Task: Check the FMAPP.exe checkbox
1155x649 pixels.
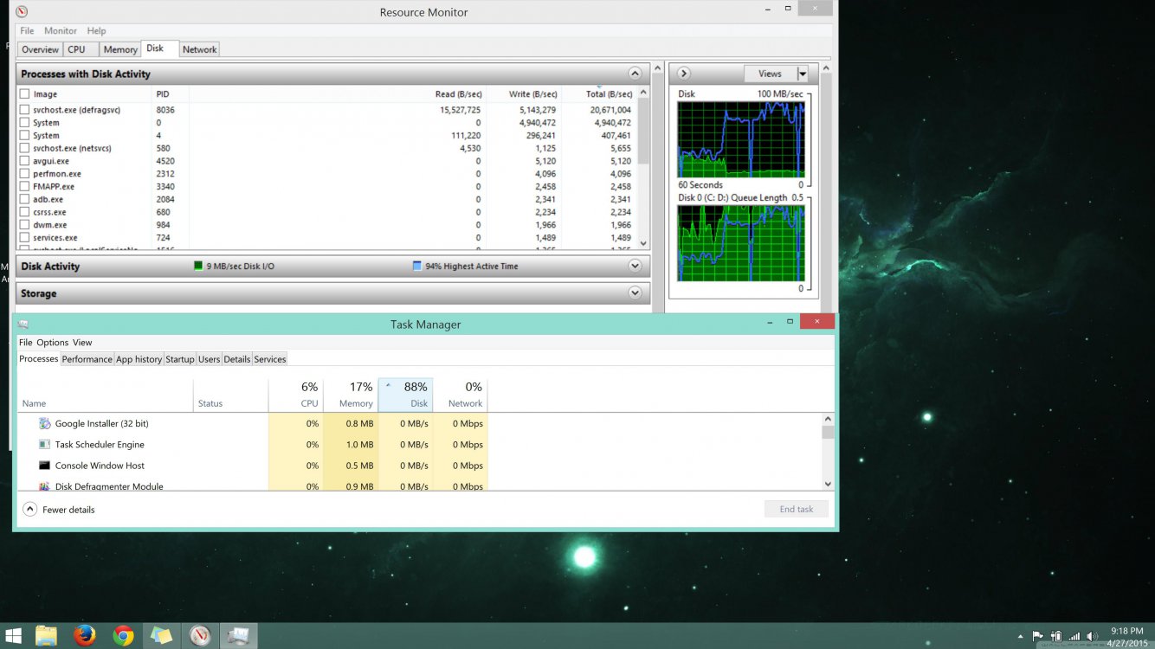Action: [x=24, y=187]
